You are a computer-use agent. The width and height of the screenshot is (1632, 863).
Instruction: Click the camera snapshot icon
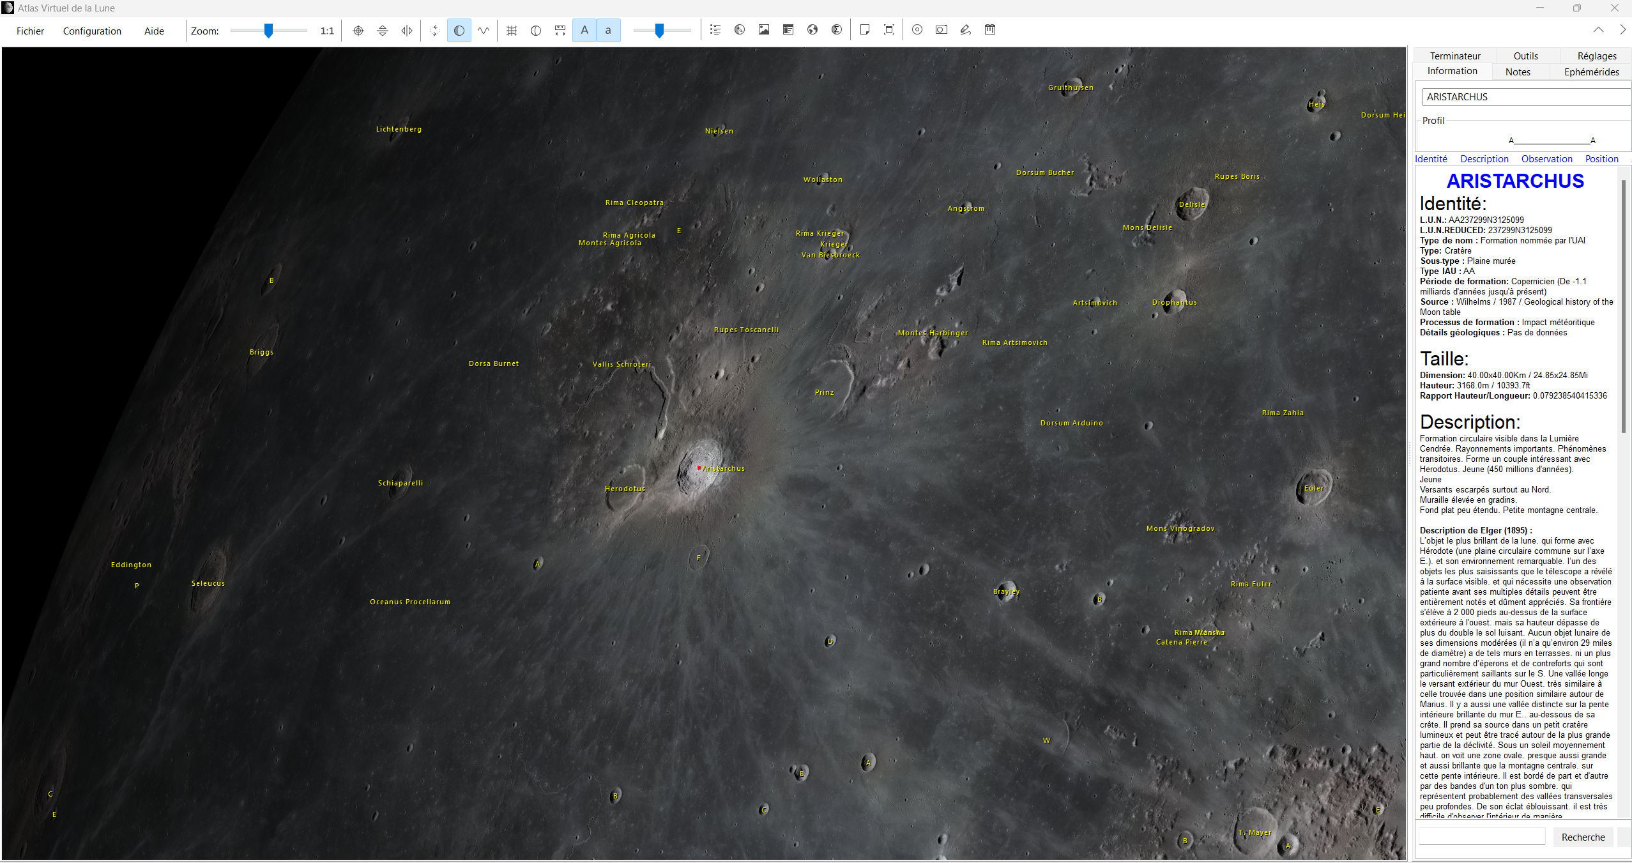pyautogui.click(x=942, y=30)
